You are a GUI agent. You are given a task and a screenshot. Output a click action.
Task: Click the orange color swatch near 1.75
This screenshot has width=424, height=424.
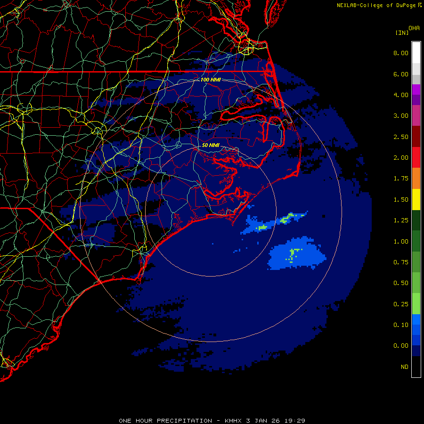coord(416,179)
